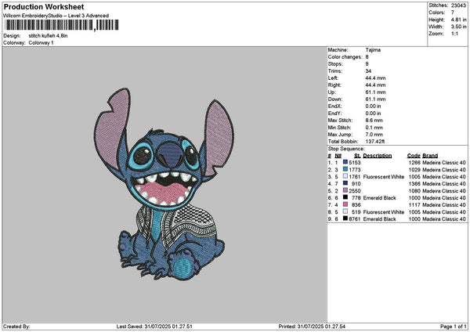The width and height of the screenshot is (470, 332).
Task: Click the 'Description' column header
Action: coord(378,156)
